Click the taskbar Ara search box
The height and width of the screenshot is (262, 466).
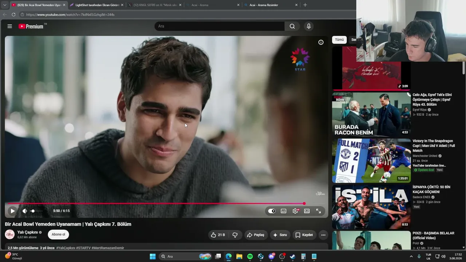186,257
